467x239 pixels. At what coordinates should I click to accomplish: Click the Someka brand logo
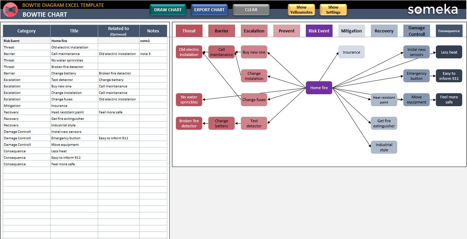(x=432, y=10)
